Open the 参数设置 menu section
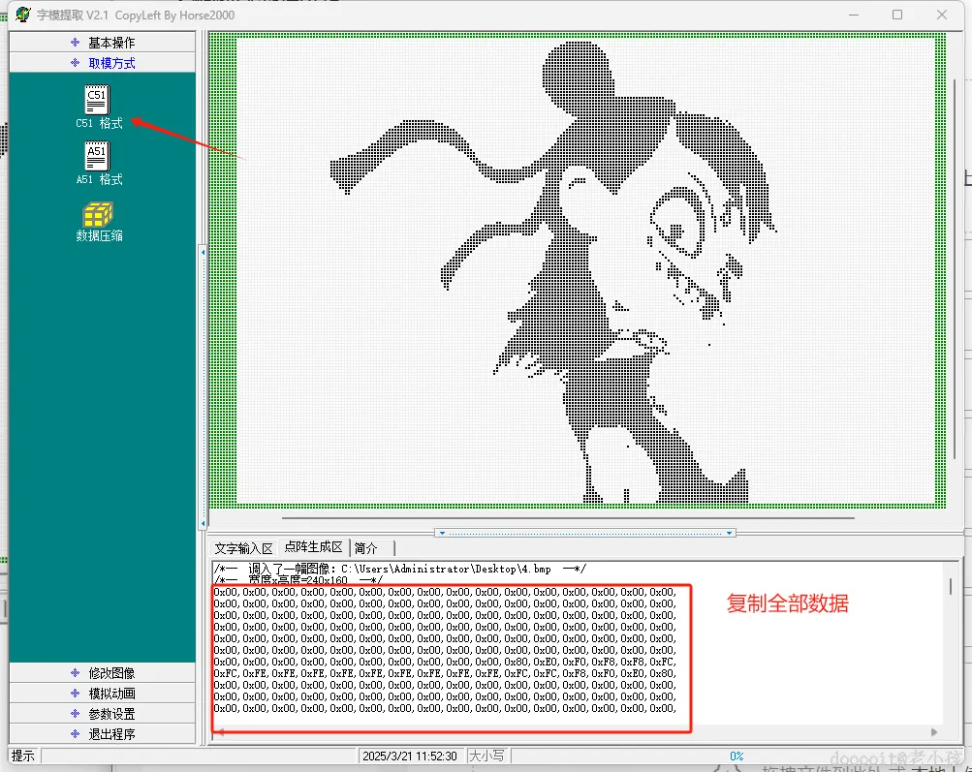The width and height of the screenshot is (972, 772). pyautogui.click(x=103, y=714)
